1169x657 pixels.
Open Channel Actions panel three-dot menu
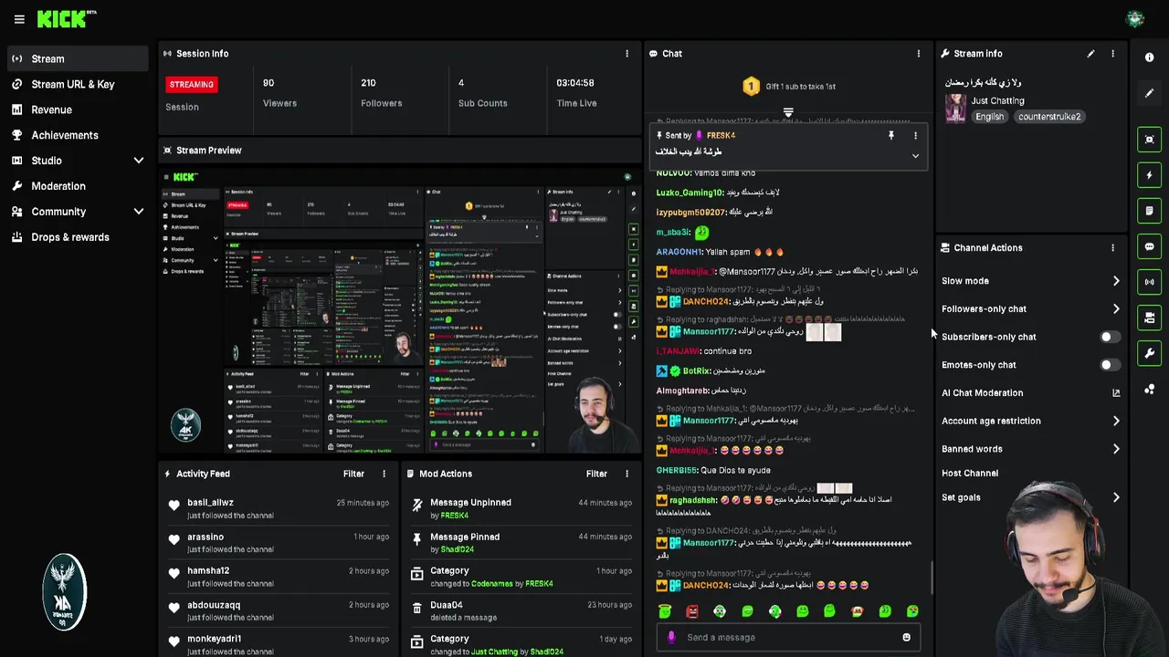pyautogui.click(x=1112, y=248)
